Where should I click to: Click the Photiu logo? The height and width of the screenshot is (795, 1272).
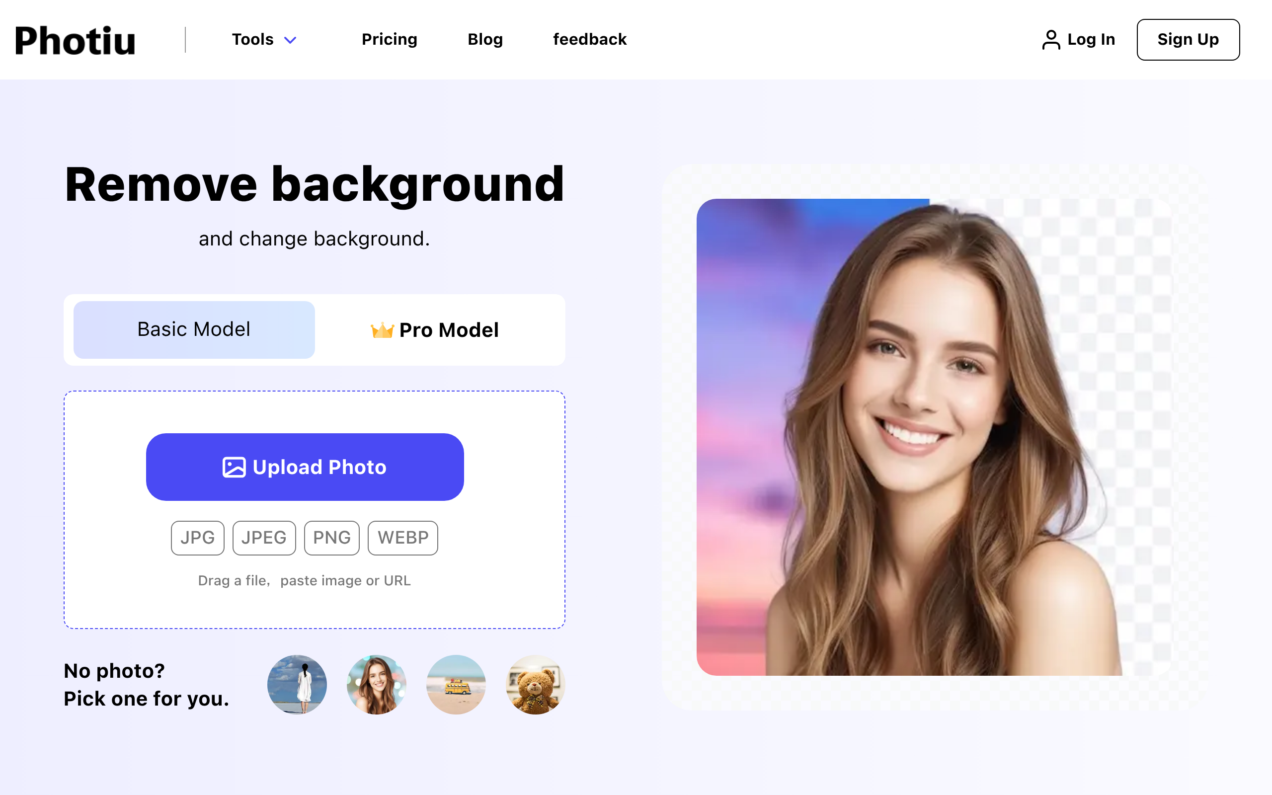pos(75,40)
